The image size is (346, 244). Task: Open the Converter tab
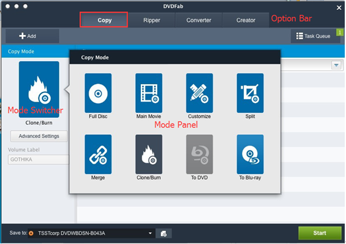coord(199,20)
